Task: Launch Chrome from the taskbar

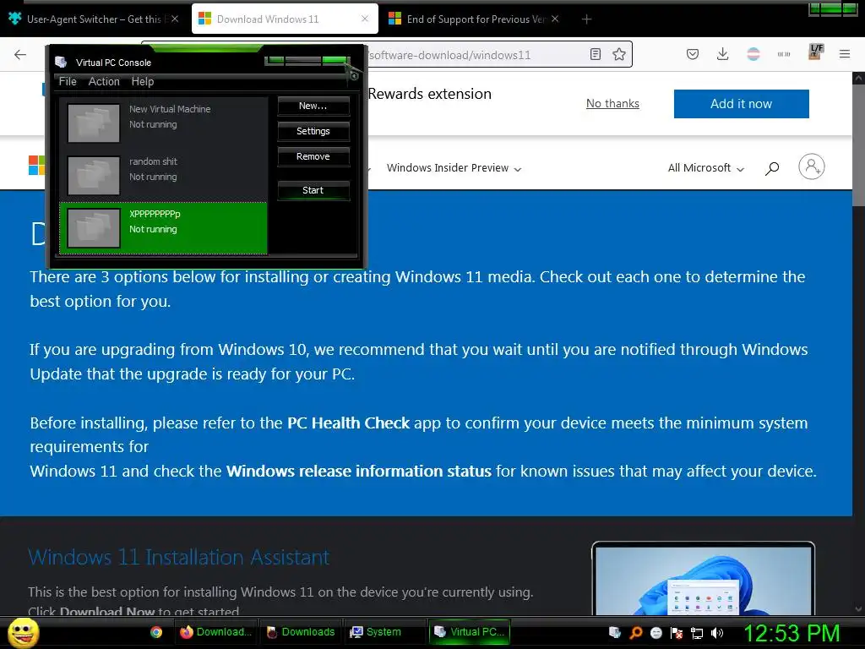Action: 156,632
